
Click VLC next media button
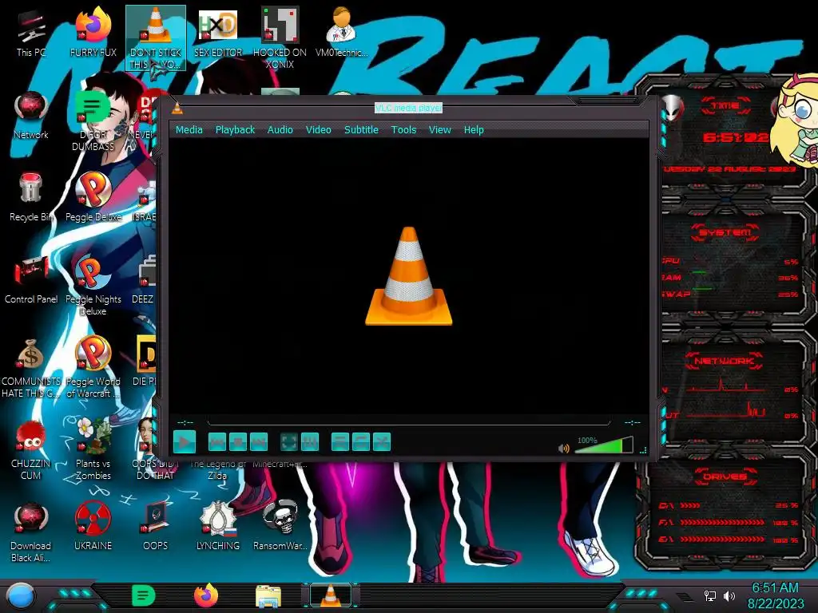pyautogui.click(x=259, y=442)
